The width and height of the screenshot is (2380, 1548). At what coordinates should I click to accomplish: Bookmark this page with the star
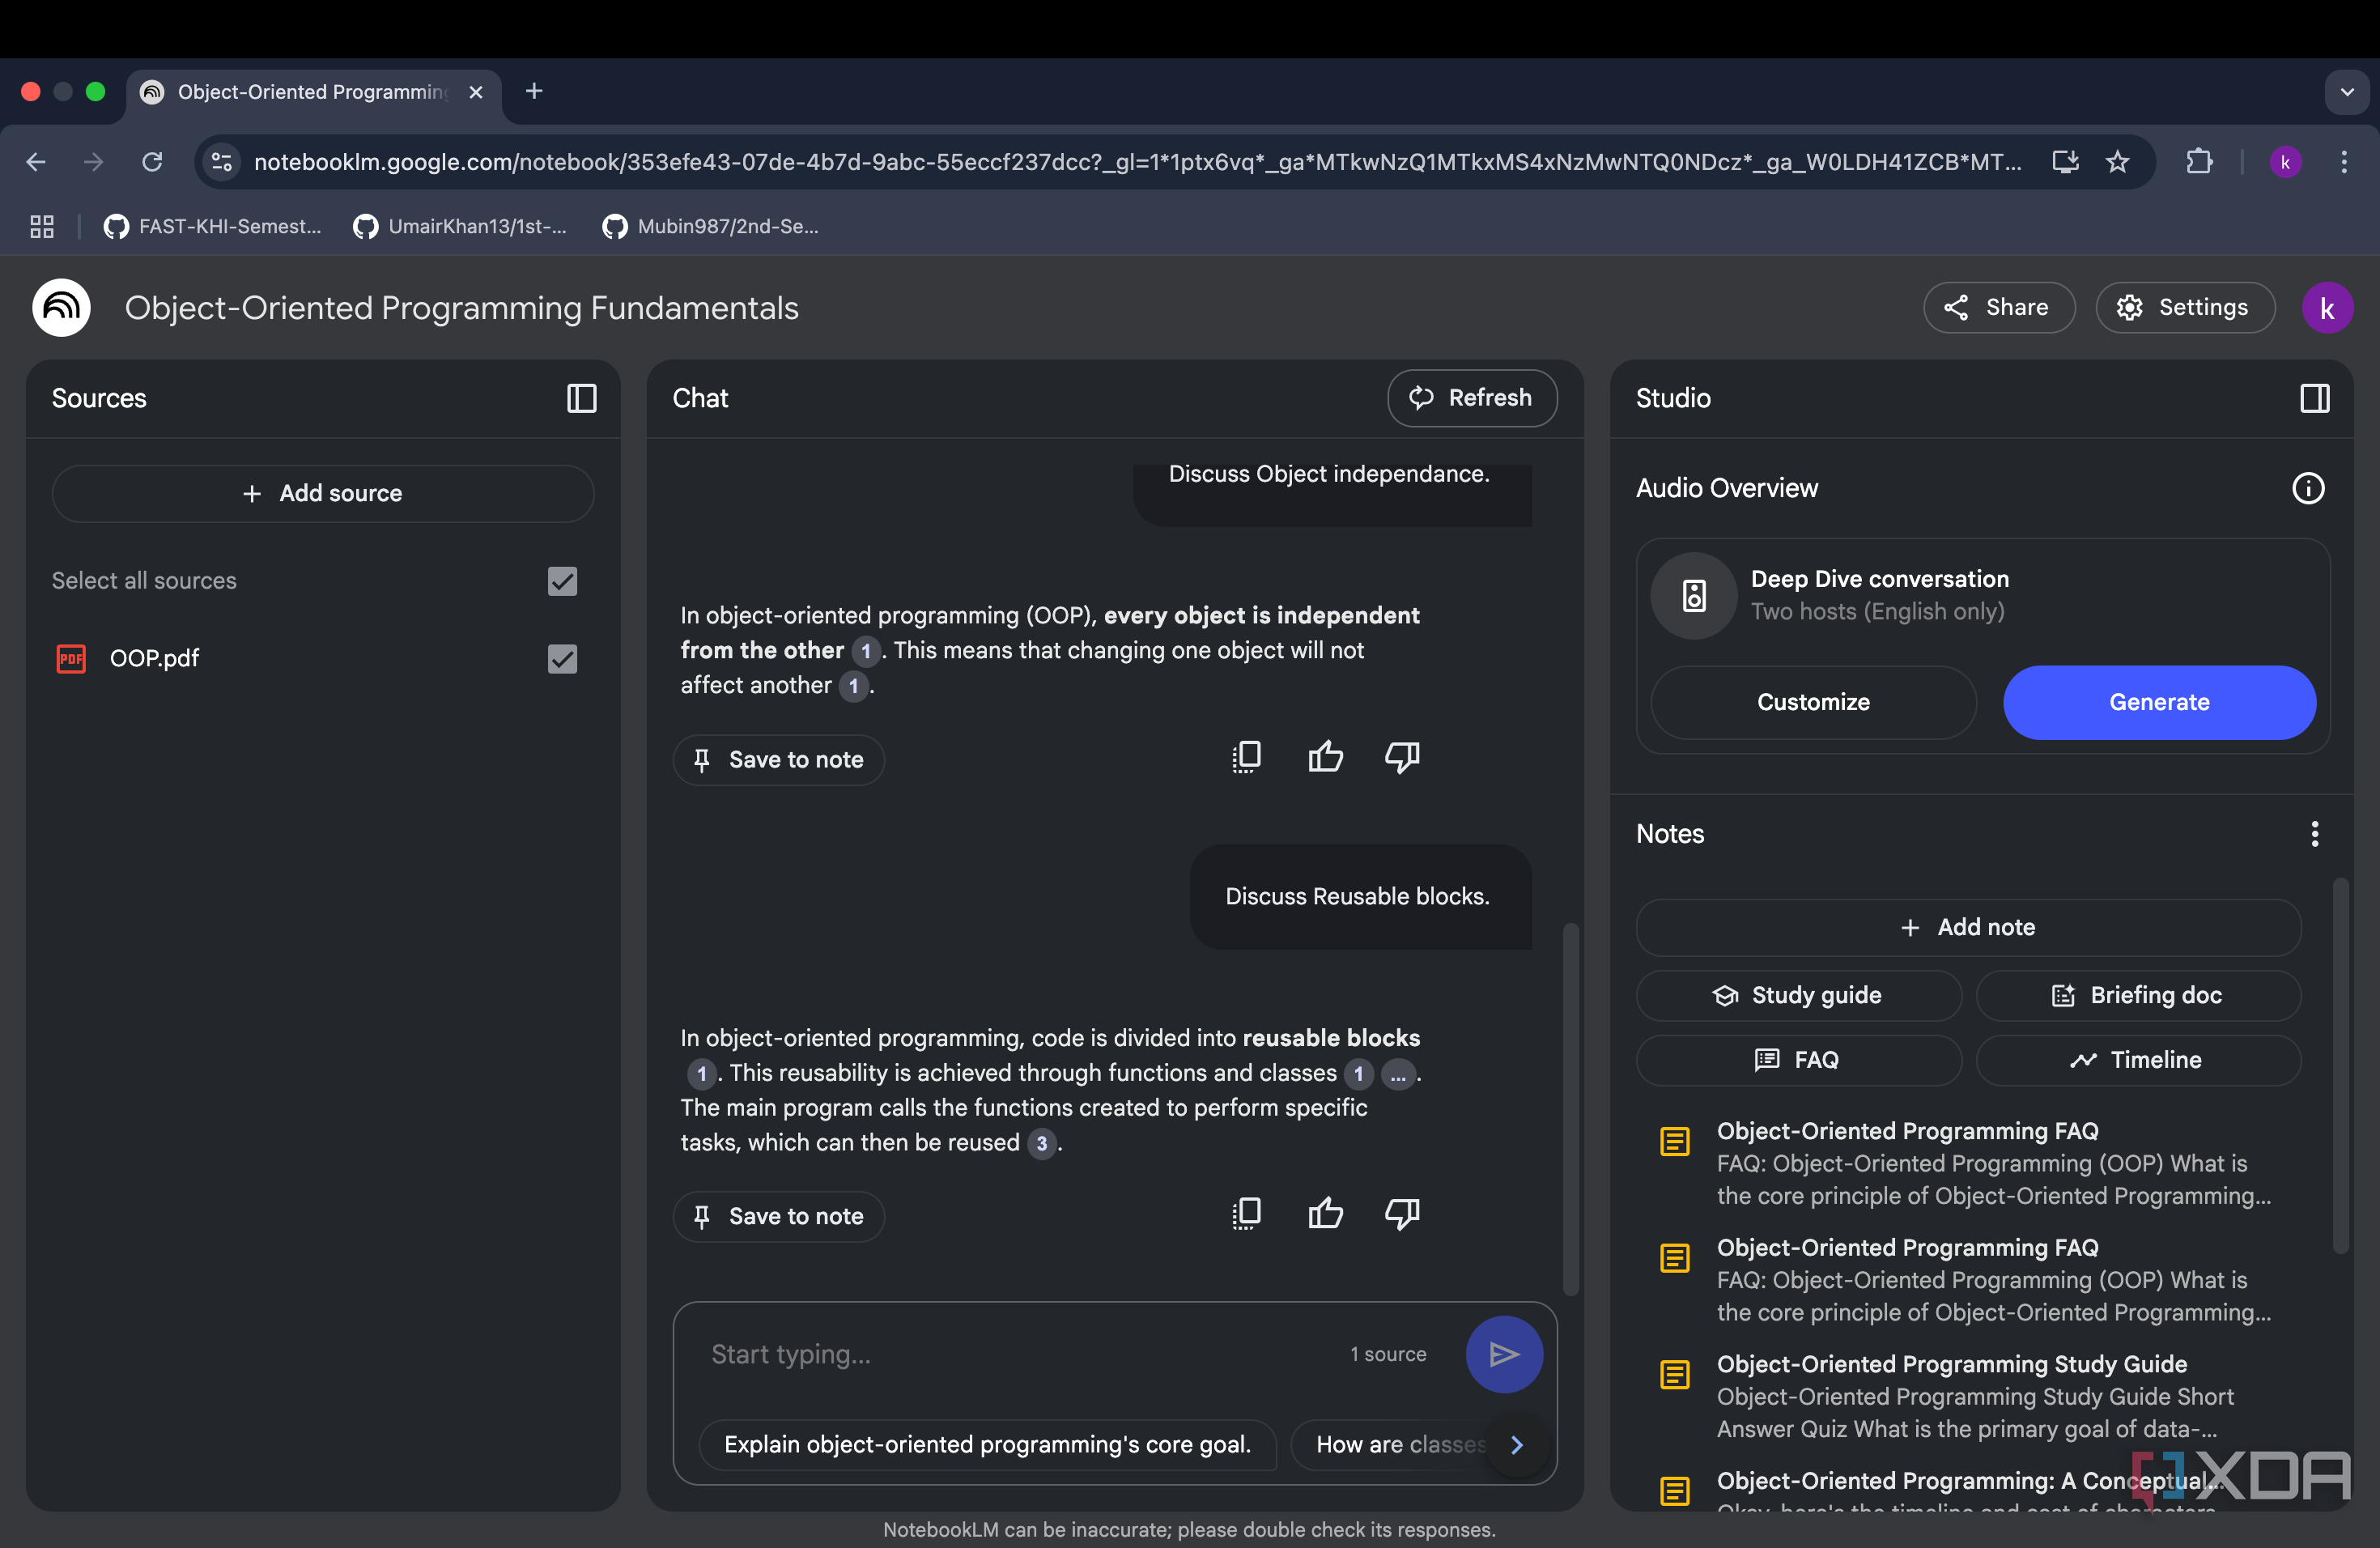[x=2117, y=162]
